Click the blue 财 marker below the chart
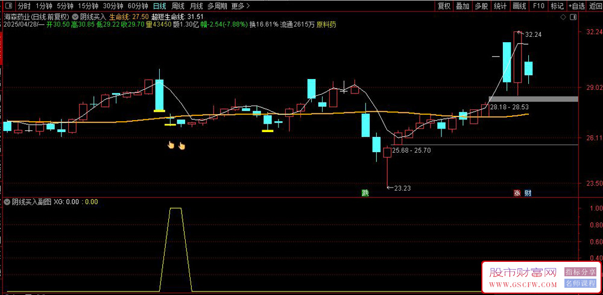 pos(528,193)
